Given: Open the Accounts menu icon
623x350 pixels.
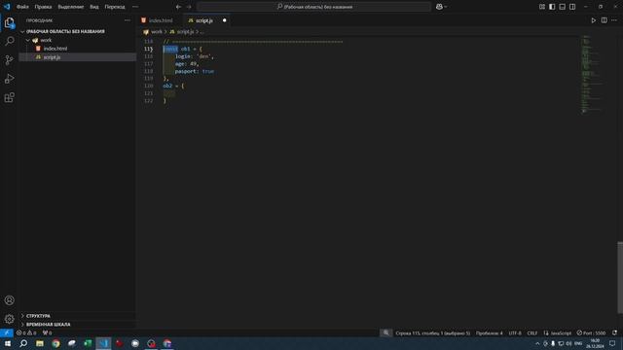Looking at the screenshot, I should coord(9,300).
